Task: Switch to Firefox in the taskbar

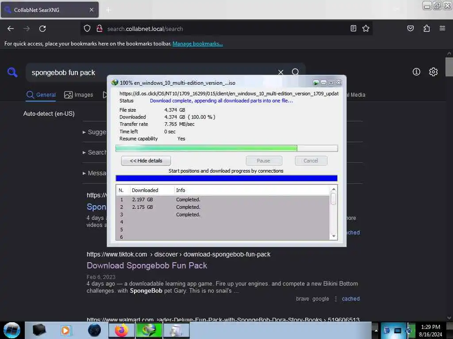Action: click(x=122, y=330)
